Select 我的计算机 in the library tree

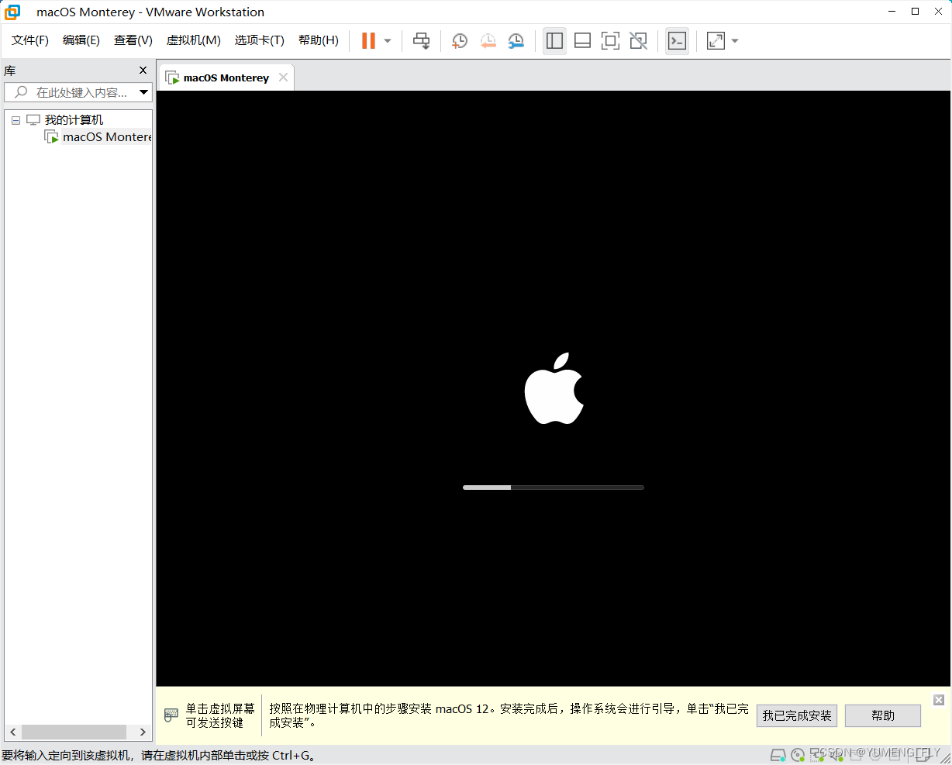pos(74,120)
